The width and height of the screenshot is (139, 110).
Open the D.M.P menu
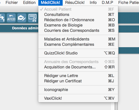(107, 3)
